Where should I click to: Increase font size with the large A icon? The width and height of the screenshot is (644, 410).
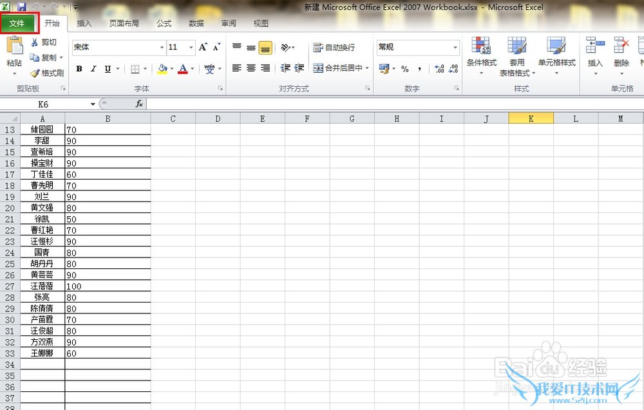coord(203,47)
